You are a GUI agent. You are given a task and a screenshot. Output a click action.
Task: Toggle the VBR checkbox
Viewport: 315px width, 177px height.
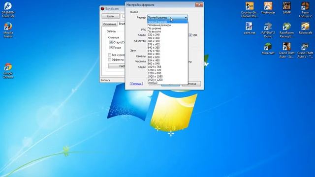point(190,35)
